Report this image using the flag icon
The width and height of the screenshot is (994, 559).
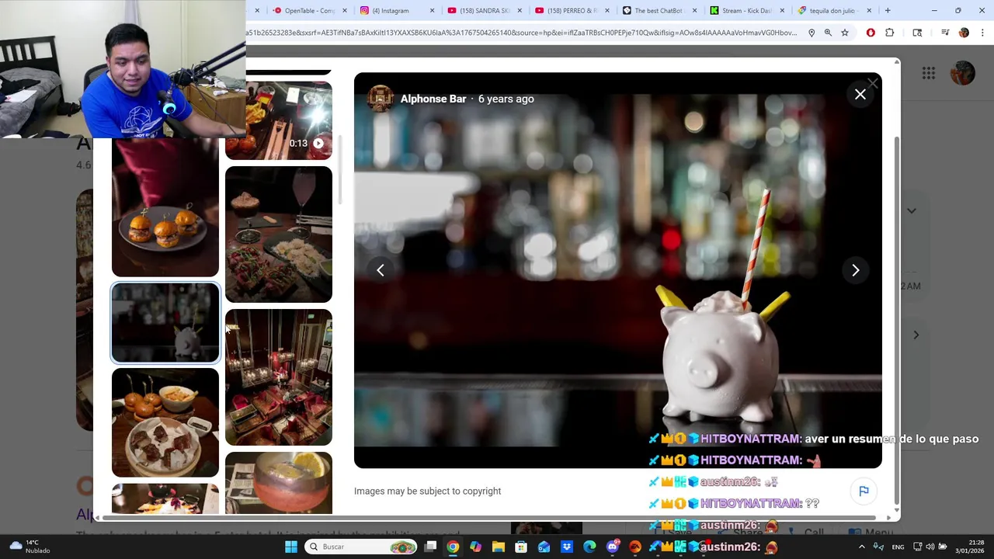[864, 491]
